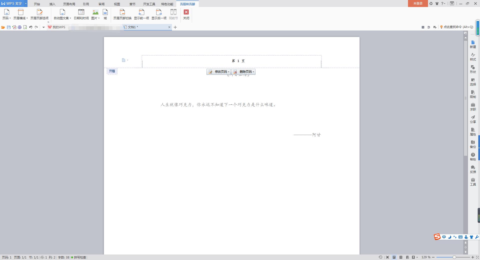Add a new document tab with plus
Image resolution: width=480 pixels, height=260 pixels.
pyautogui.click(x=175, y=27)
